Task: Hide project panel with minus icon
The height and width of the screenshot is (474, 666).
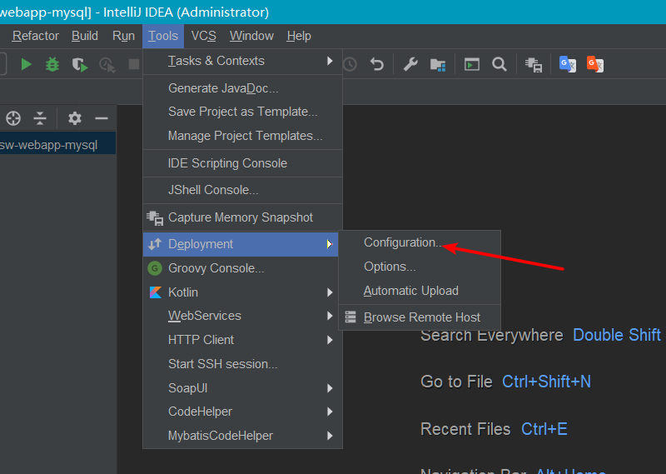Action: (102, 118)
